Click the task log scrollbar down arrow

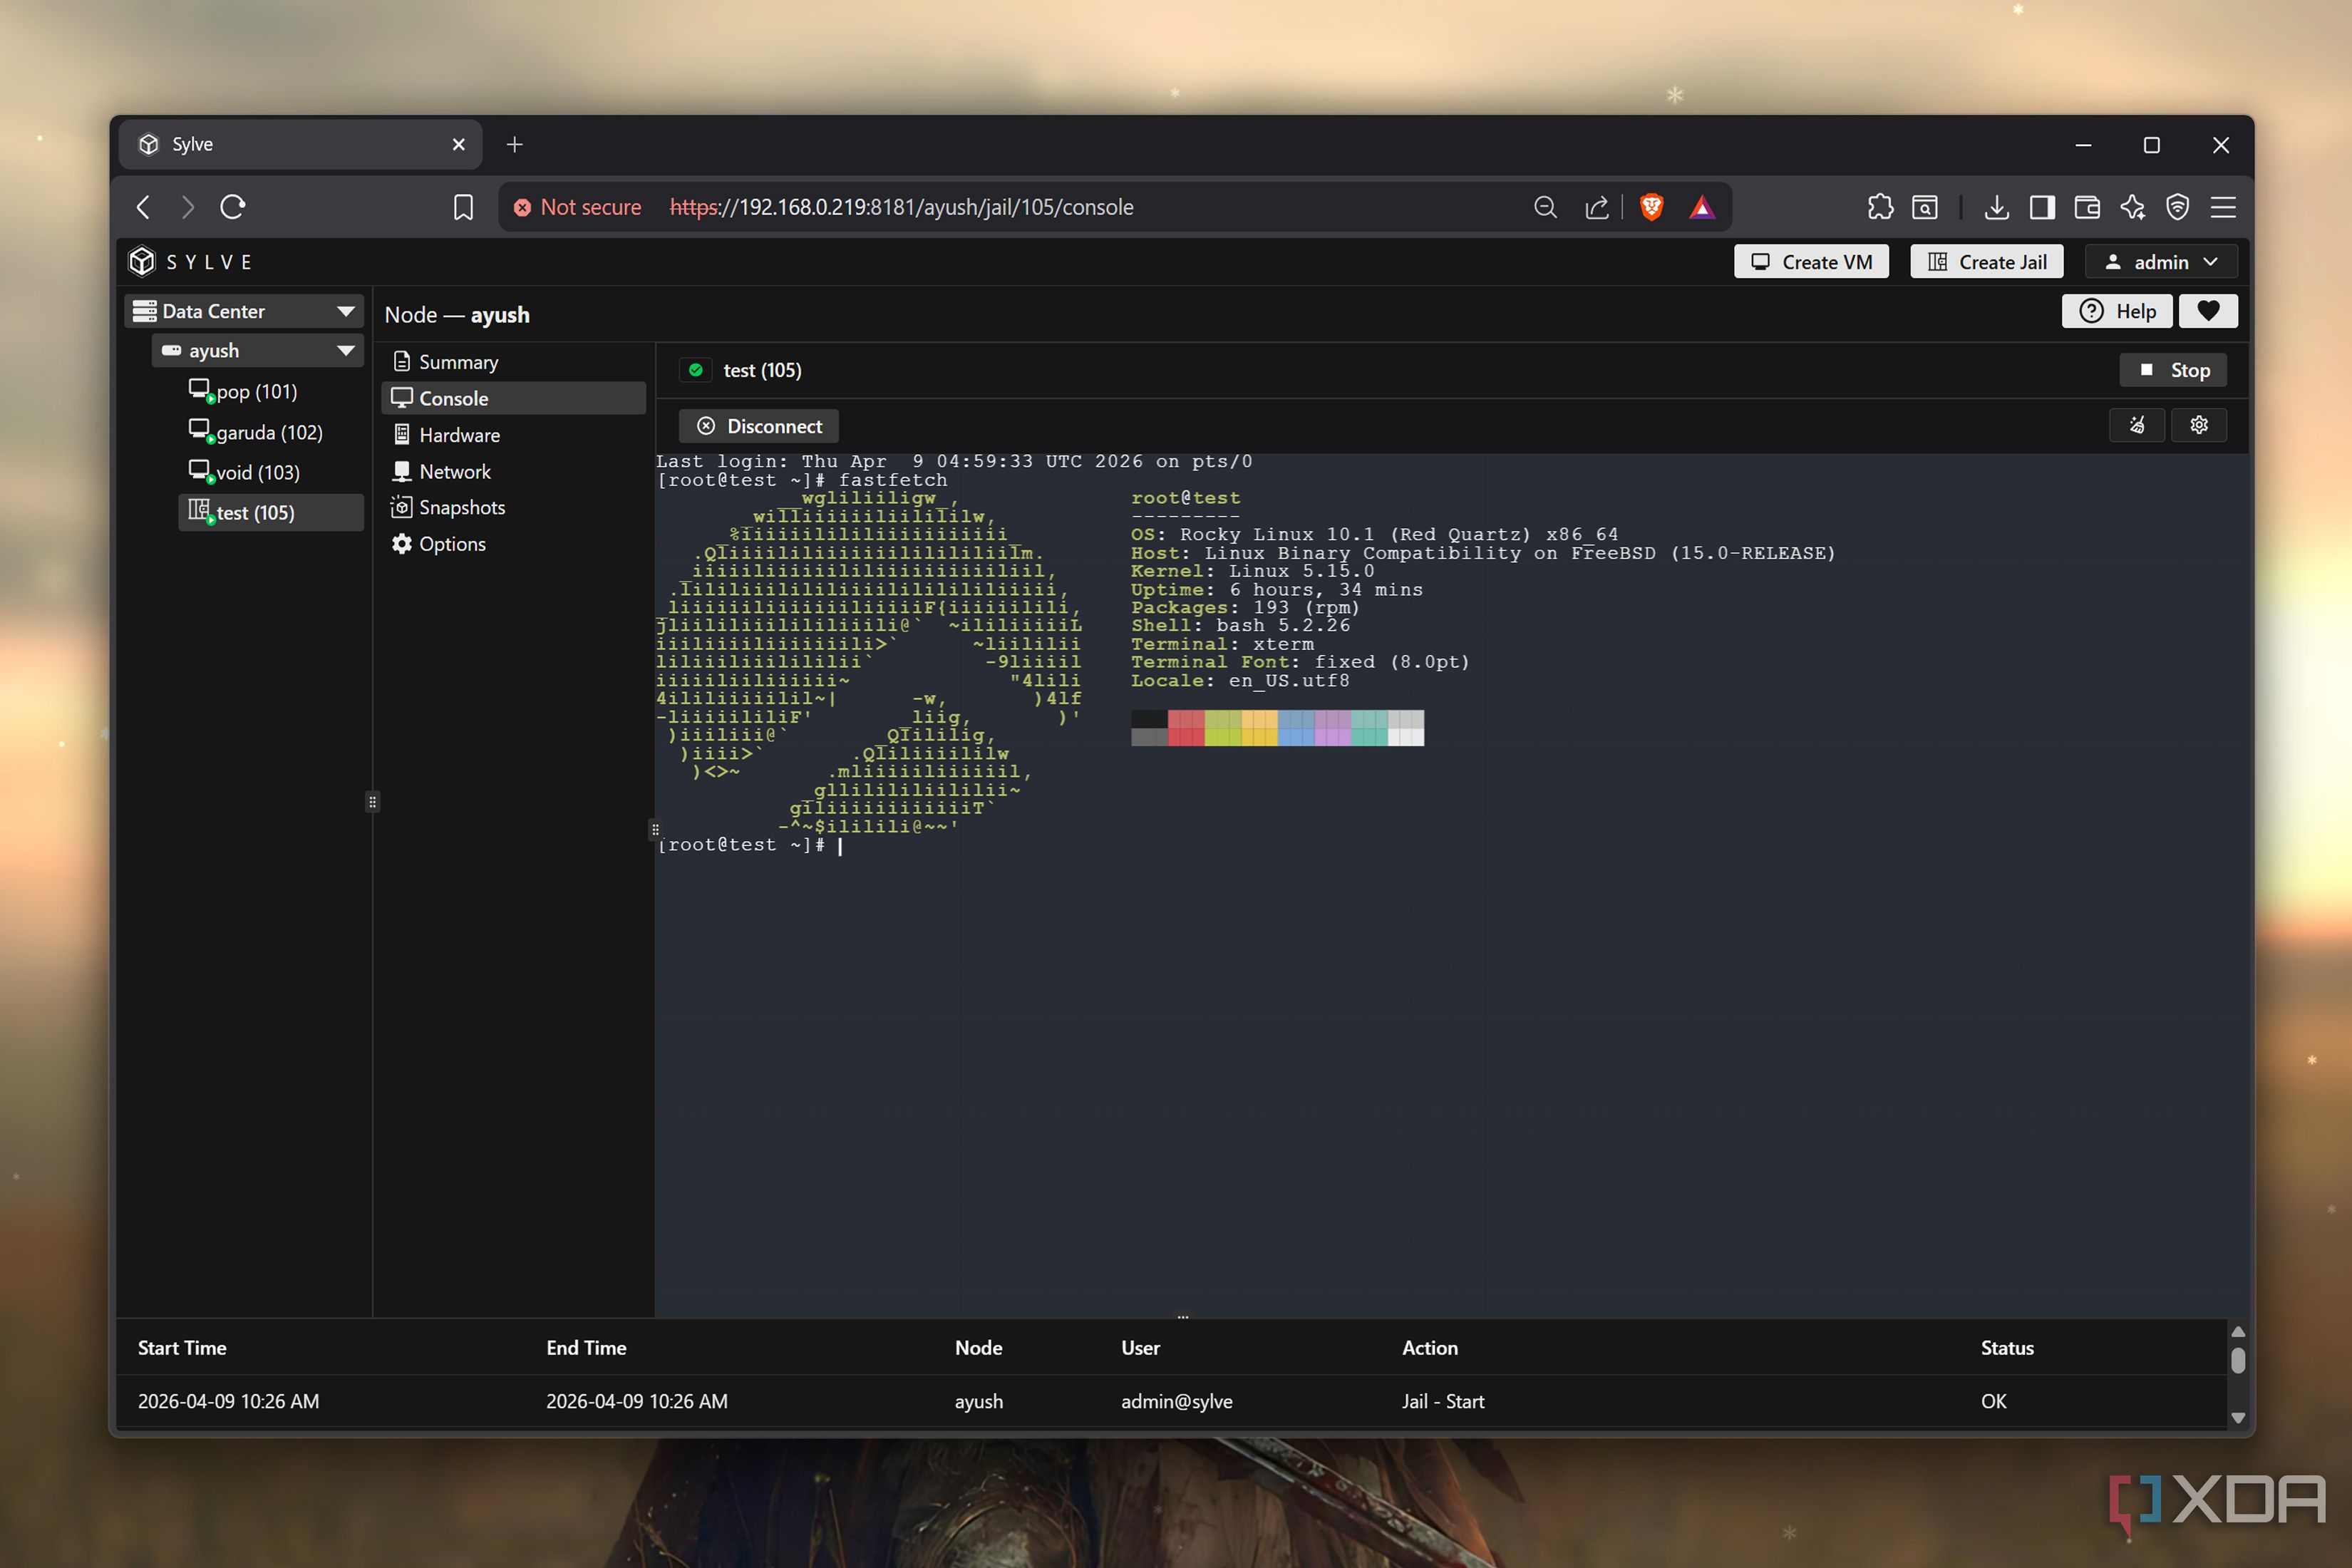[x=2238, y=1418]
